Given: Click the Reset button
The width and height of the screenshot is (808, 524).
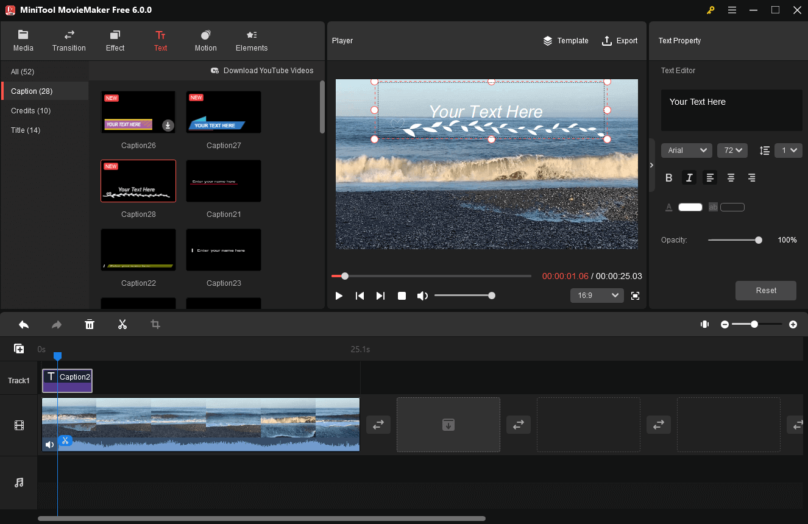Looking at the screenshot, I should [x=766, y=291].
